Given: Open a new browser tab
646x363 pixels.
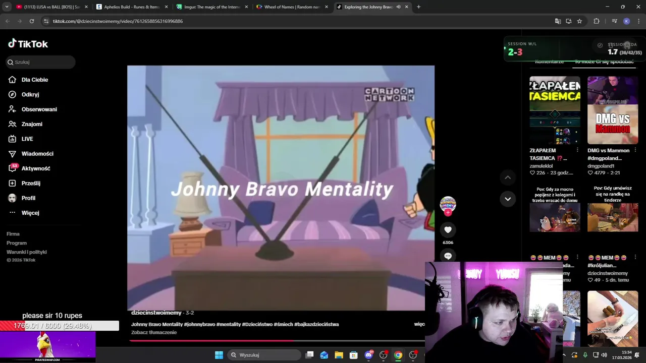Looking at the screenshot, I should [418, 7].
